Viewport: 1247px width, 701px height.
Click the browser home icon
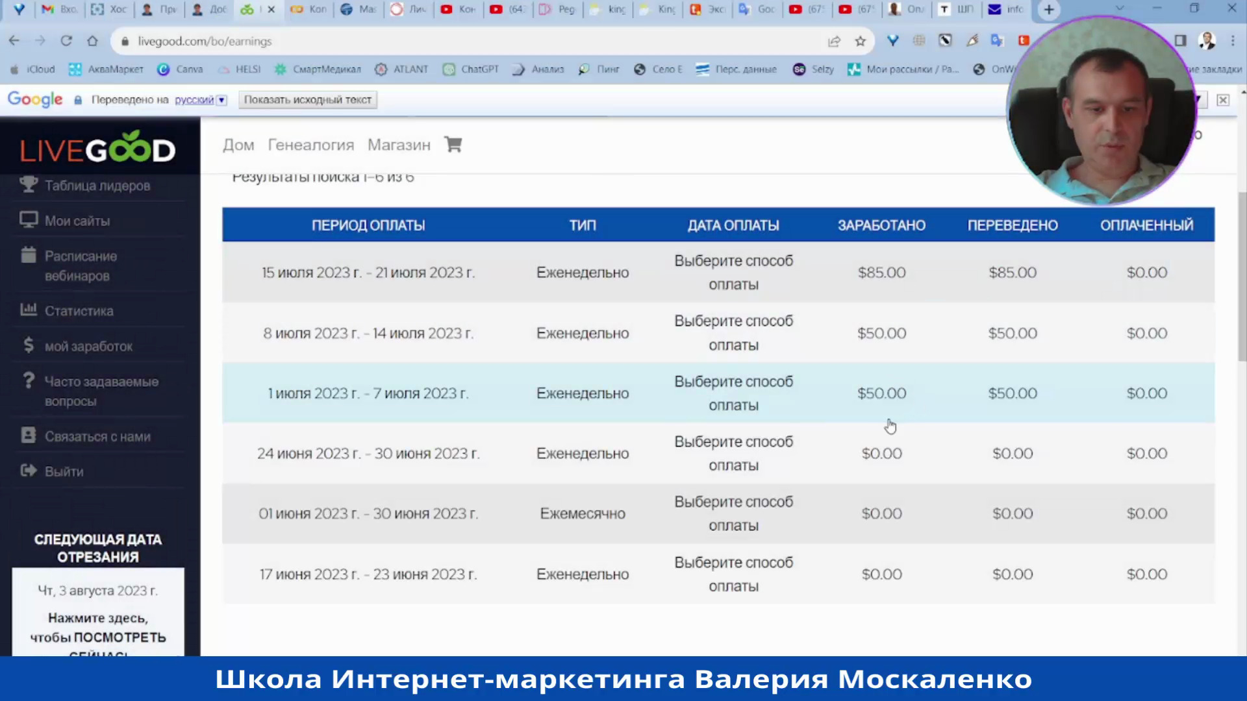pos(92,41)
